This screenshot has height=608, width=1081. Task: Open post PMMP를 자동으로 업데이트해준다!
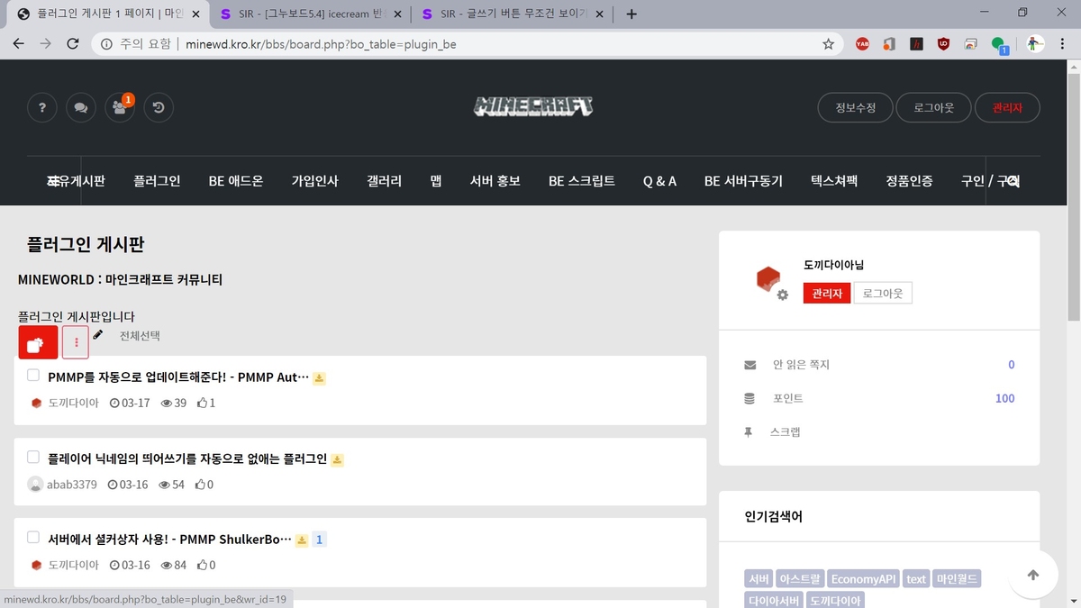178,377
